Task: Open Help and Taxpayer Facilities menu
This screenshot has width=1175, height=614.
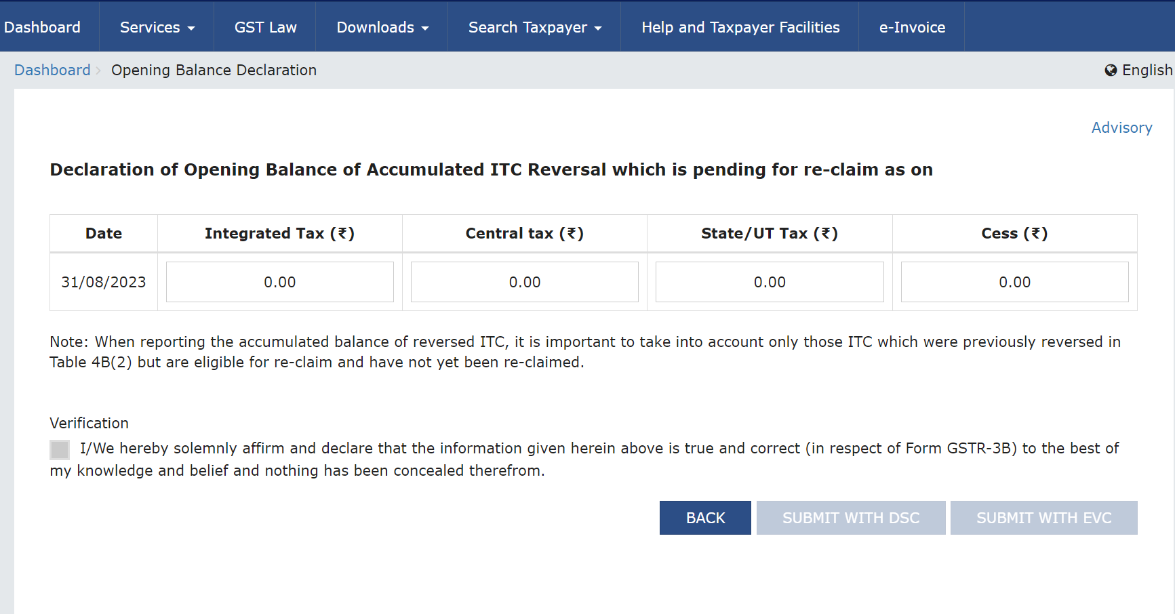Action: [740, 28]
